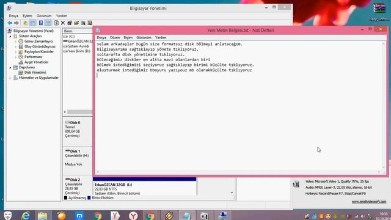Click the Properties toolbar icon

70,23
